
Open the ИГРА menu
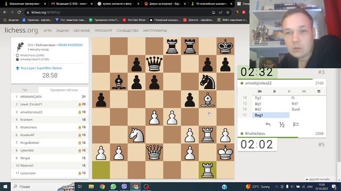[x=47, y=31]
